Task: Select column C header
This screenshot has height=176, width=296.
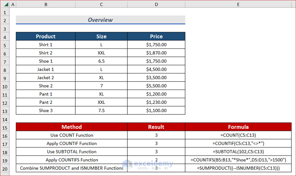Action: (102, 4)
